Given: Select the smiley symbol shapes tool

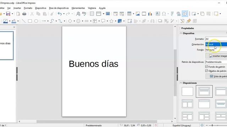Looking at the screenshot, I should (78, 21).
